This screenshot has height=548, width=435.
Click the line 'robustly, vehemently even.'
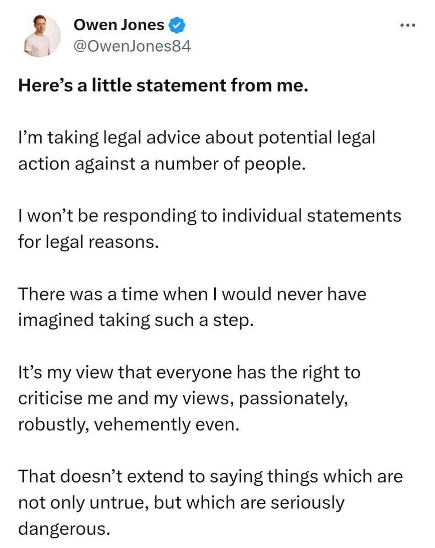128,425
